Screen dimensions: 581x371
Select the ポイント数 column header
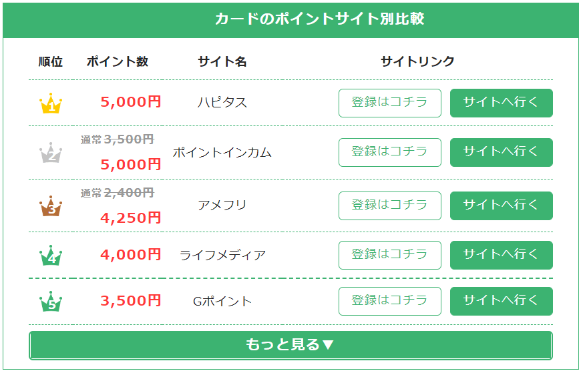coord(118,62)
